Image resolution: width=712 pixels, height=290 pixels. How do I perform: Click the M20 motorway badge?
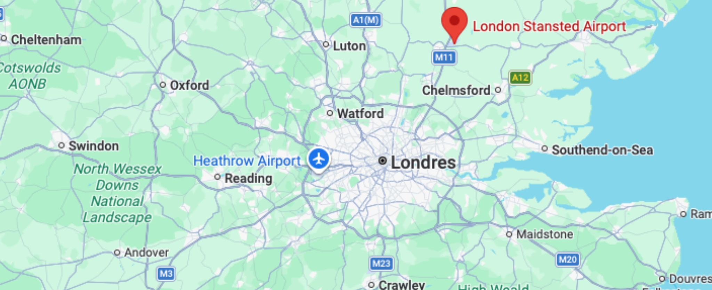567,259
